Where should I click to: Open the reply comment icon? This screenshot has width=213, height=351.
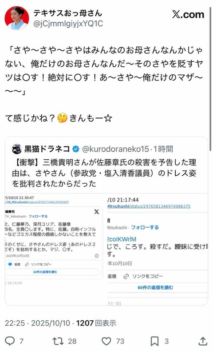10,341
